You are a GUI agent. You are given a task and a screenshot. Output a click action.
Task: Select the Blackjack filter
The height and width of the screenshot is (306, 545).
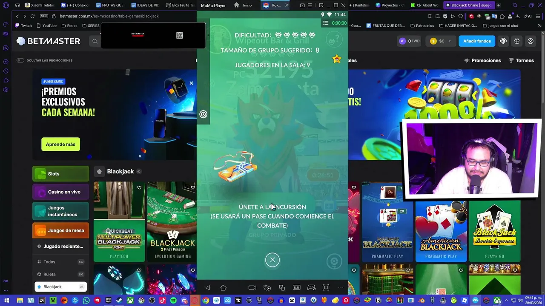coord(60,287)
